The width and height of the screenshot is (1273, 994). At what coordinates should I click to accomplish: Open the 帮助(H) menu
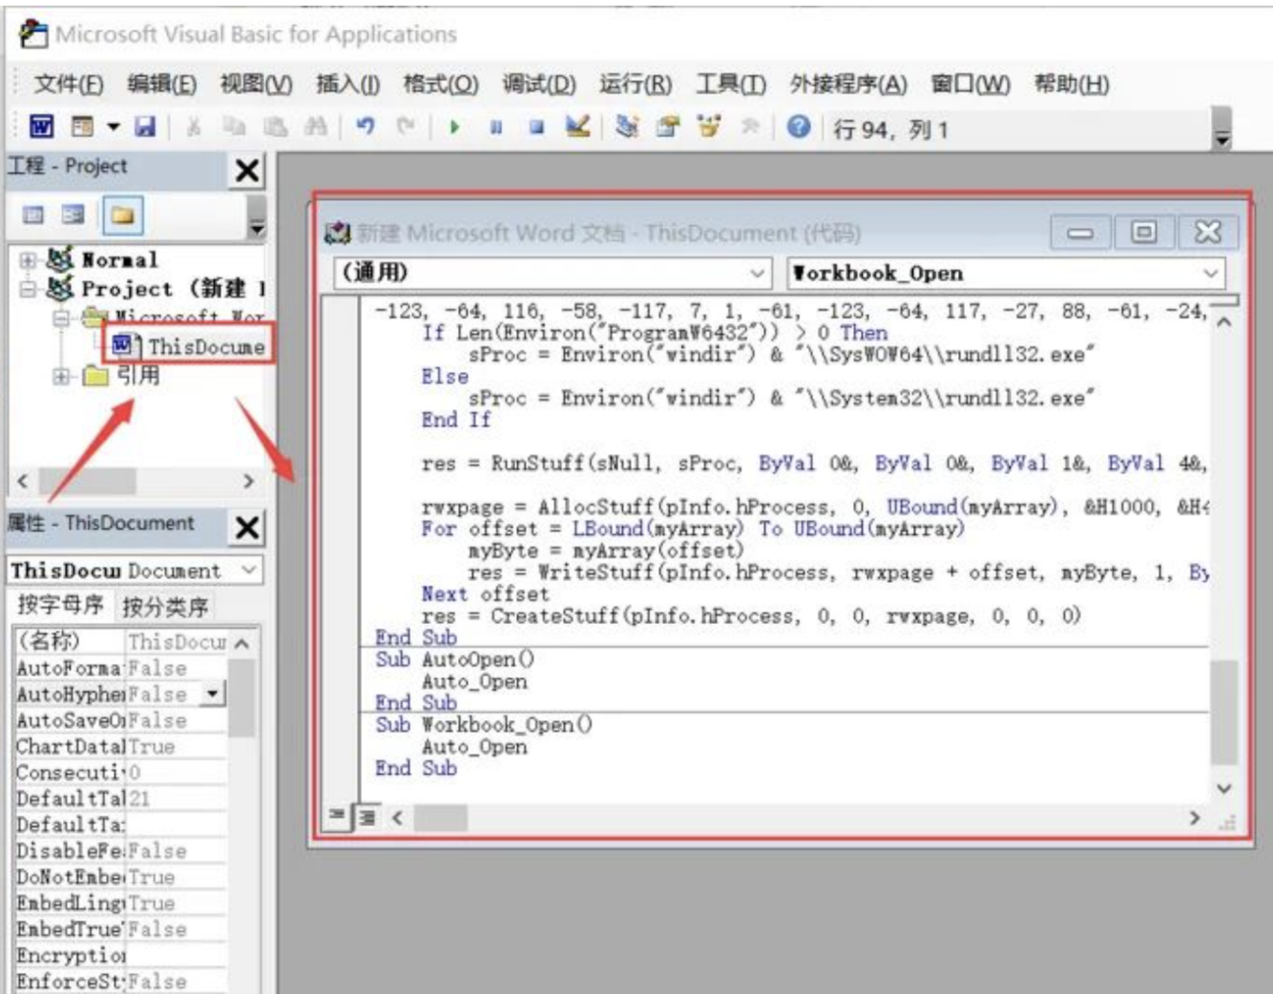(x=1071, y=84)
